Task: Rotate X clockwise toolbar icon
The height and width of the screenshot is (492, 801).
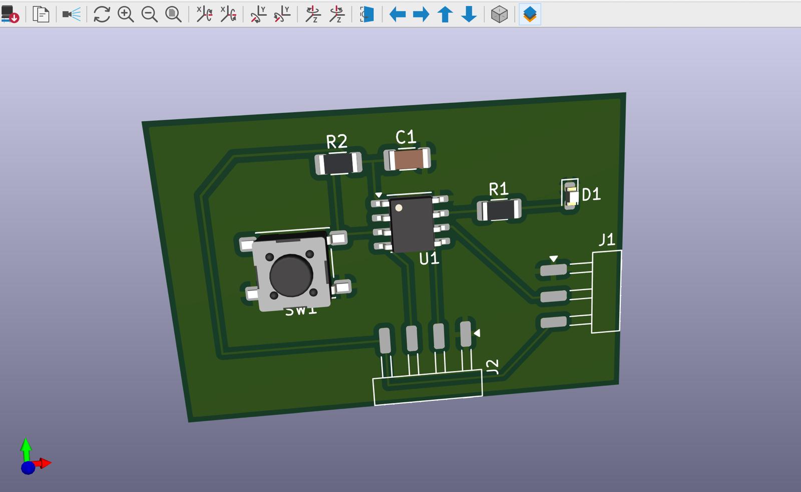Action: point(204,14)
